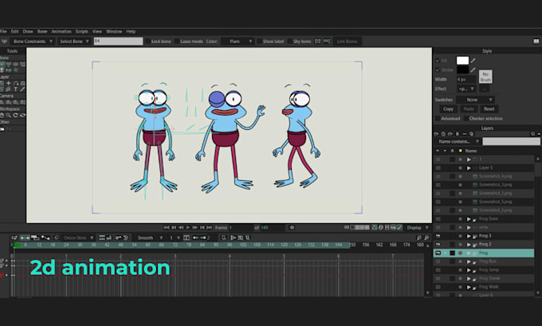
Task: Open the Bone Constraints dropdown
Action: click(33, 41)
